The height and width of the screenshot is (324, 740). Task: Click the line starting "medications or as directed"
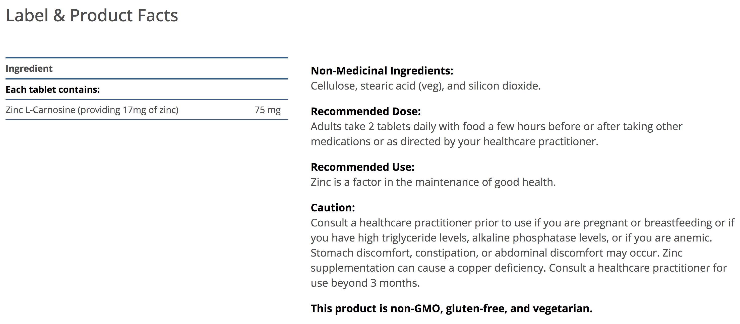[454, 141]
